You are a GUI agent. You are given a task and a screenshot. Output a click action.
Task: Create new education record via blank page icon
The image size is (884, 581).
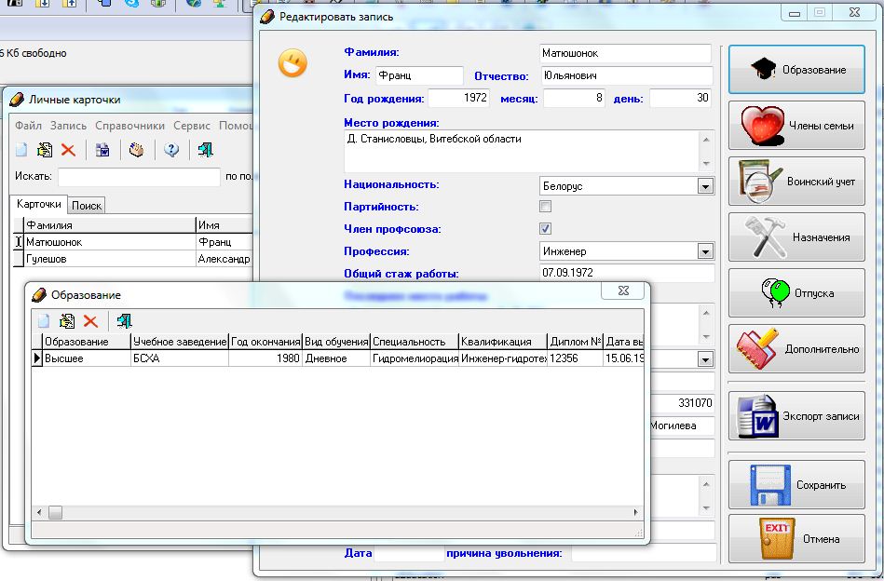[43, 321]
